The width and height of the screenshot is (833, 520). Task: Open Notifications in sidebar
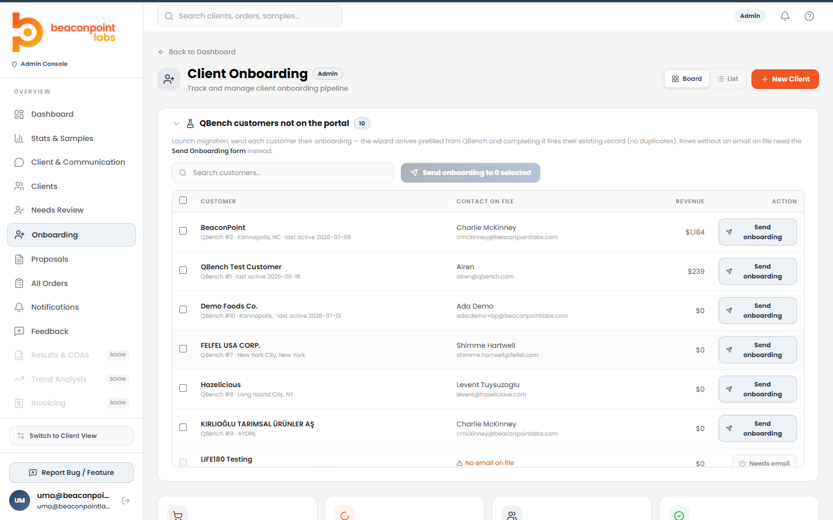pos(72,307)
